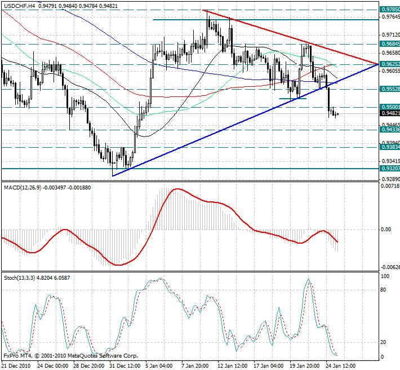Click the 5 Jan 04:00 date label

[159, 366]
